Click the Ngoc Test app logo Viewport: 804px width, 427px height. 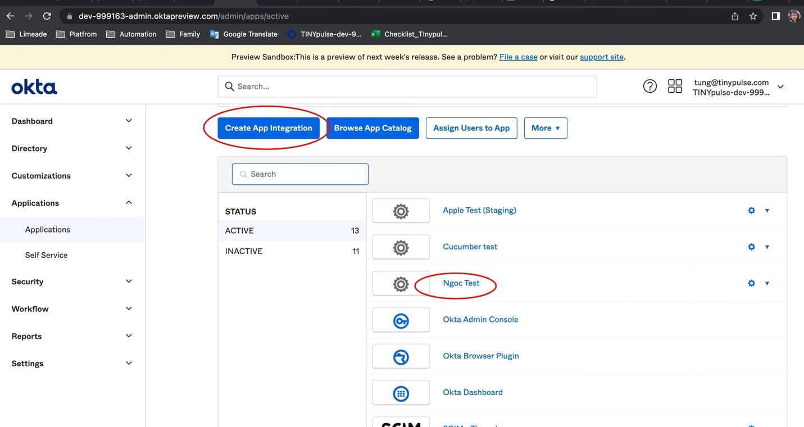click(x=401, y=284)
